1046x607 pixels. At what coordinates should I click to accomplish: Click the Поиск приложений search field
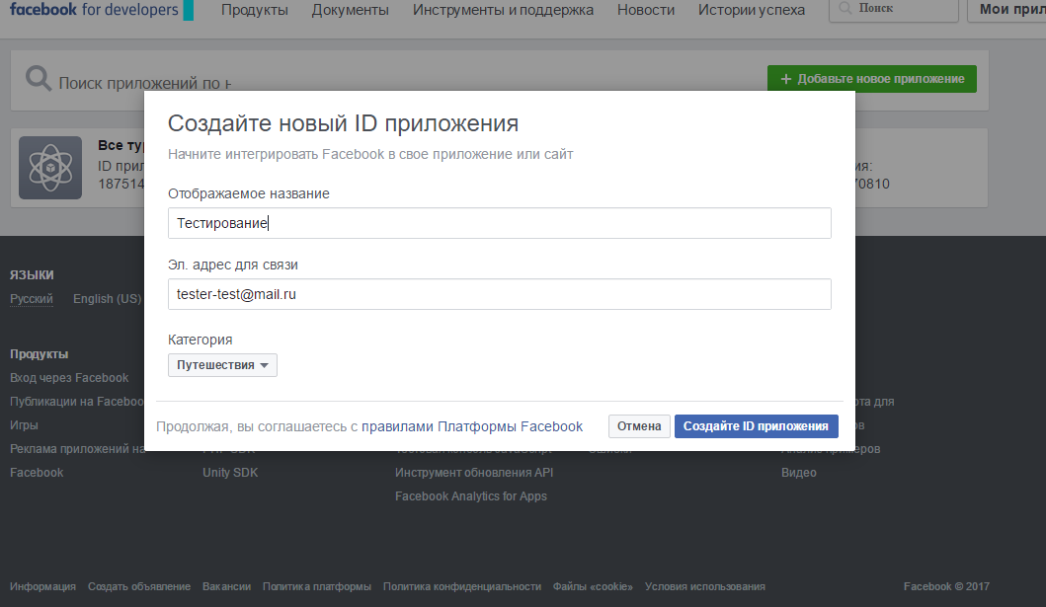click(145, 83)
